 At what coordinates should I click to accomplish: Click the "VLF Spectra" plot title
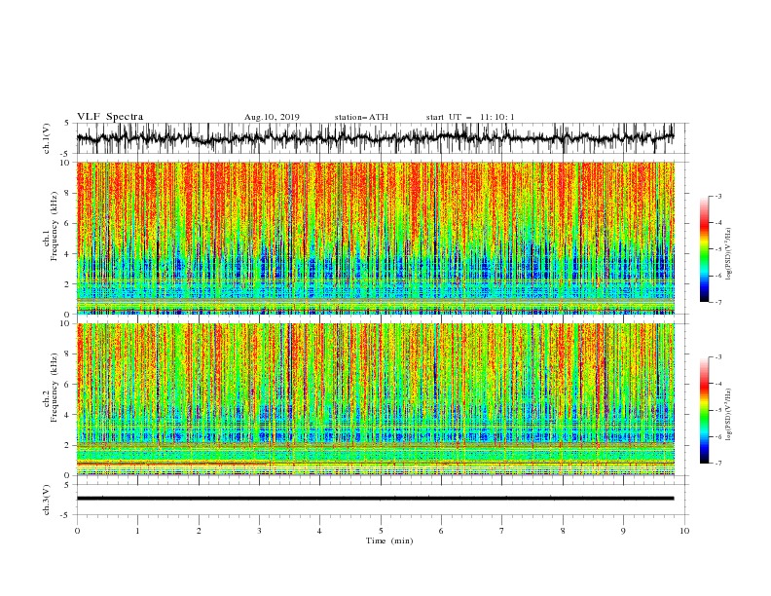[110, 117]
